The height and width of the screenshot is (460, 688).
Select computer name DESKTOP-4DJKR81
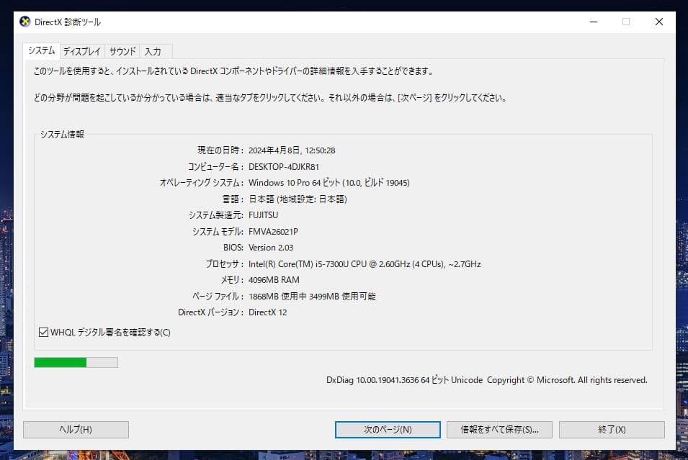[x=284, y=166]
